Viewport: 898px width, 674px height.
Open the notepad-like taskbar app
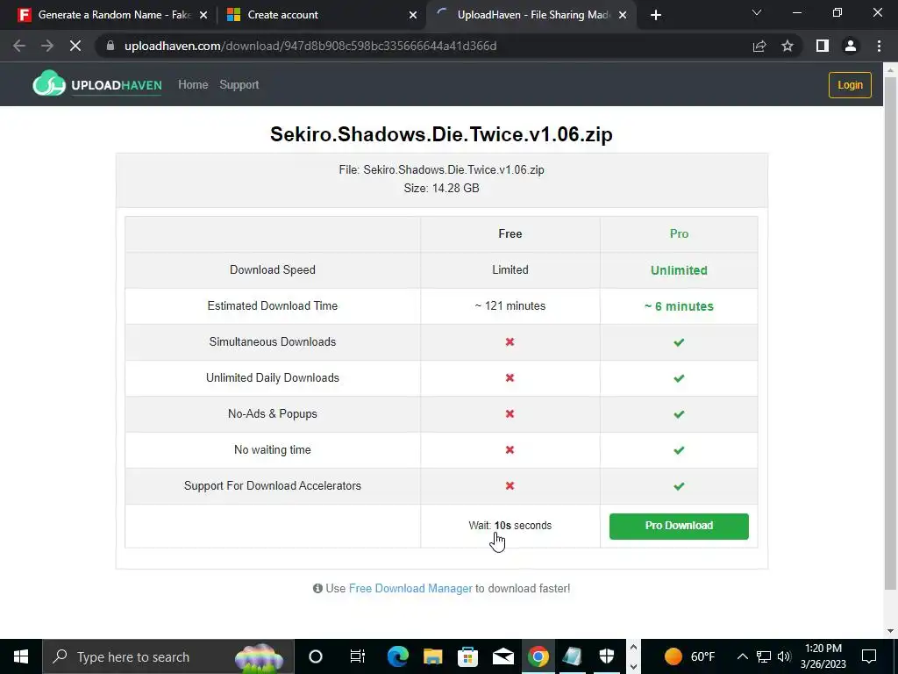click(573, 656)
